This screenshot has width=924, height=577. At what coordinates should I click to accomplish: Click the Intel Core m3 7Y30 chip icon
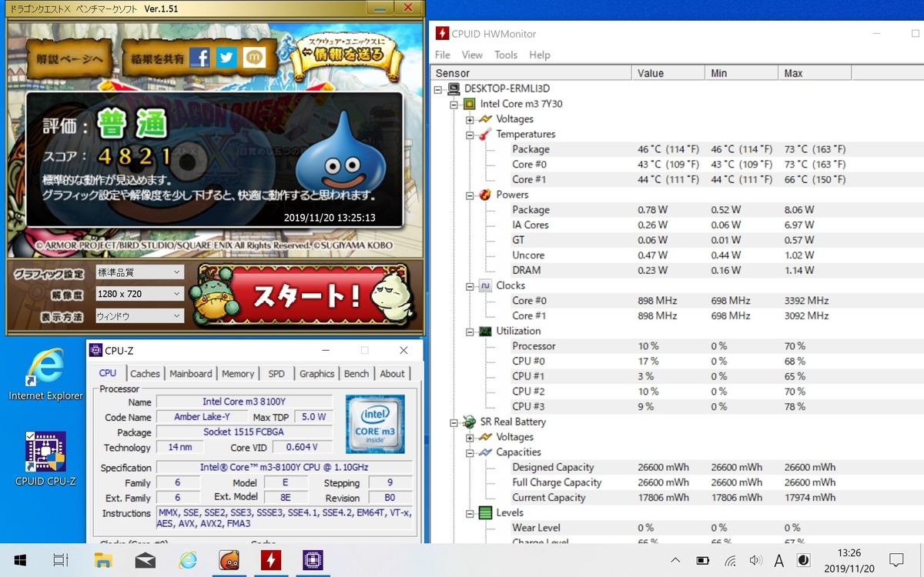[x=469, y=104]
